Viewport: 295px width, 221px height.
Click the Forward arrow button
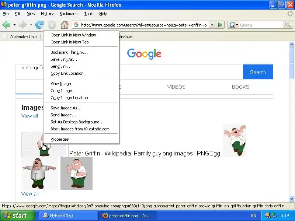(23, 25)
